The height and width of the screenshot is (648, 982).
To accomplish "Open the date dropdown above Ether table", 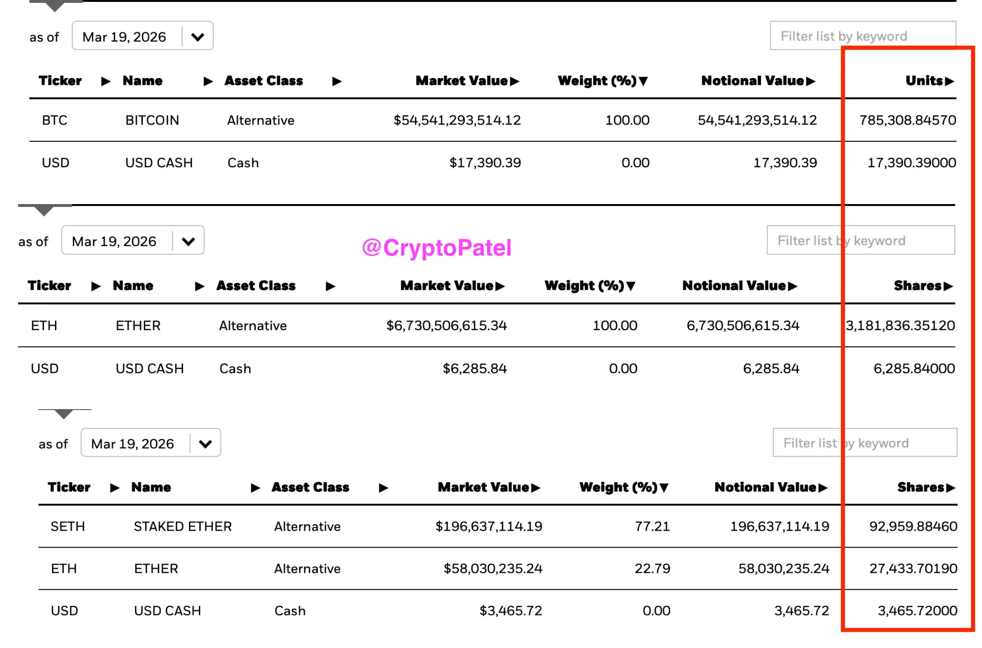I will [x=188, y=241].
